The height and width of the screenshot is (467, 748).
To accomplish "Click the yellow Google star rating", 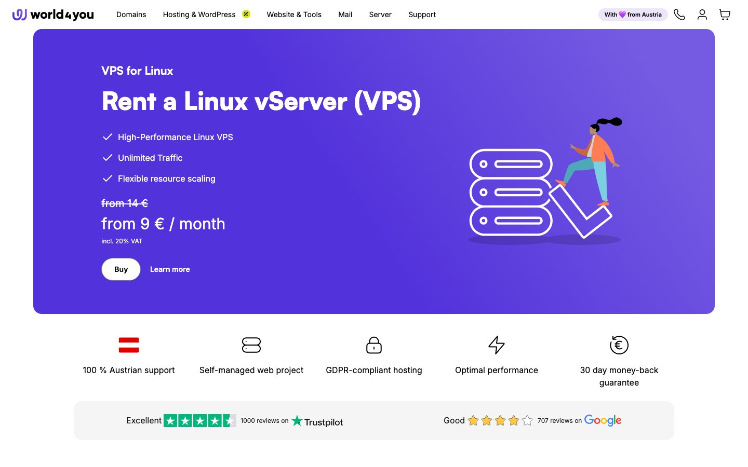I will click(500, 421).
